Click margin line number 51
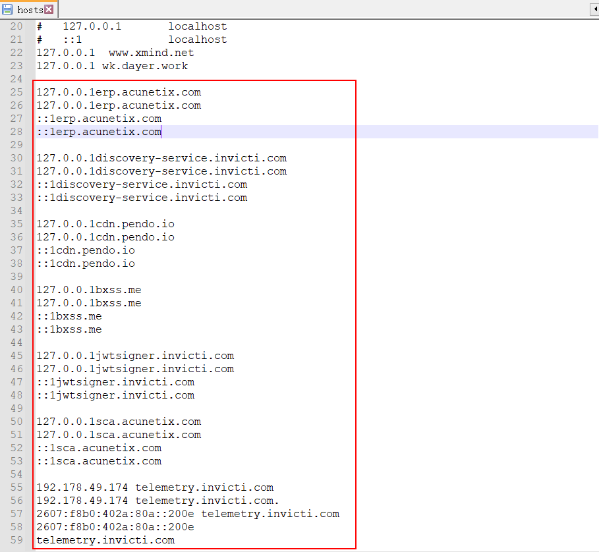The height and width of the screenshot is (552, 599). pyautogui.click(x=16, y=435)
